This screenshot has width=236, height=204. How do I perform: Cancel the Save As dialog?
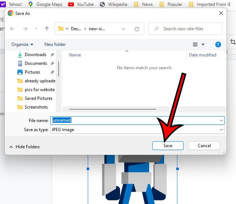[204, 146]
